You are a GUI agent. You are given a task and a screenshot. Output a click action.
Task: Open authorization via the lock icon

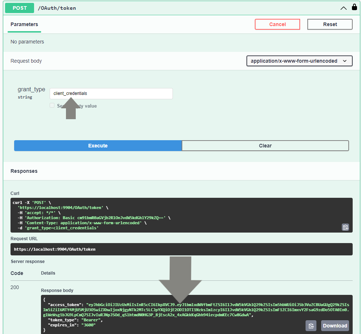[354, 7]
